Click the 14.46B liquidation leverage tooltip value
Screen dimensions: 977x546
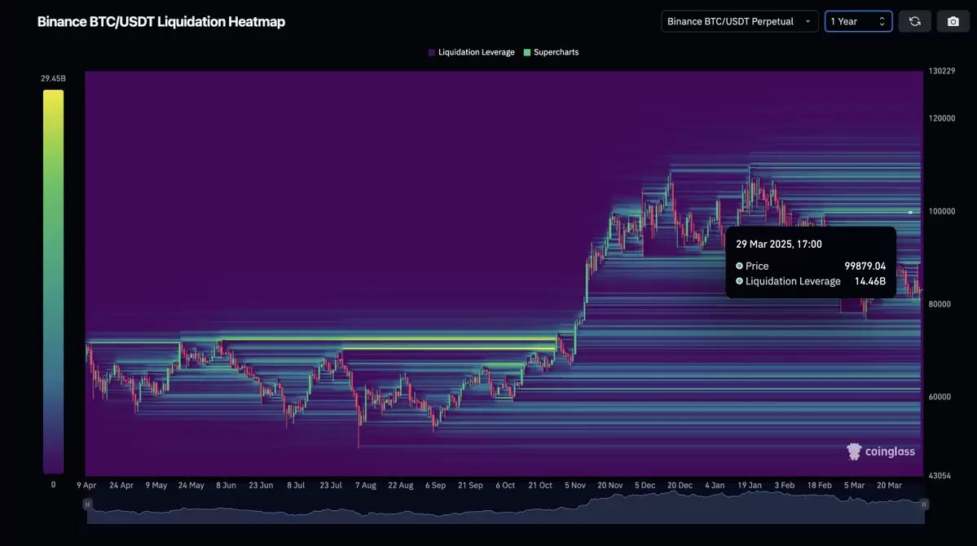[x=869, y=282]
